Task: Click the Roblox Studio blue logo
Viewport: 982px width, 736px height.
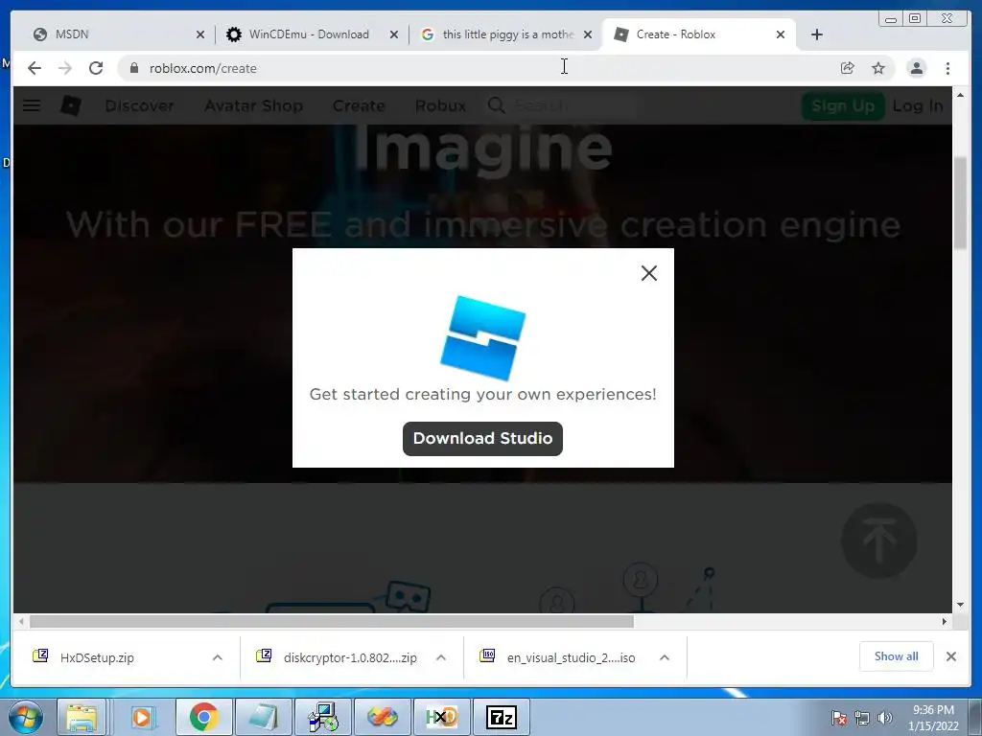Action: (x=483, y=338)
